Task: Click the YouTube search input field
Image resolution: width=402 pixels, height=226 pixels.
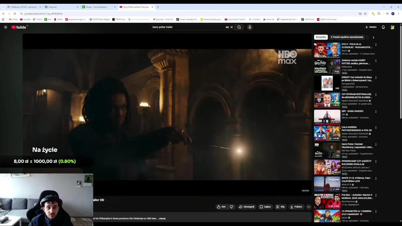Action: 188,27
